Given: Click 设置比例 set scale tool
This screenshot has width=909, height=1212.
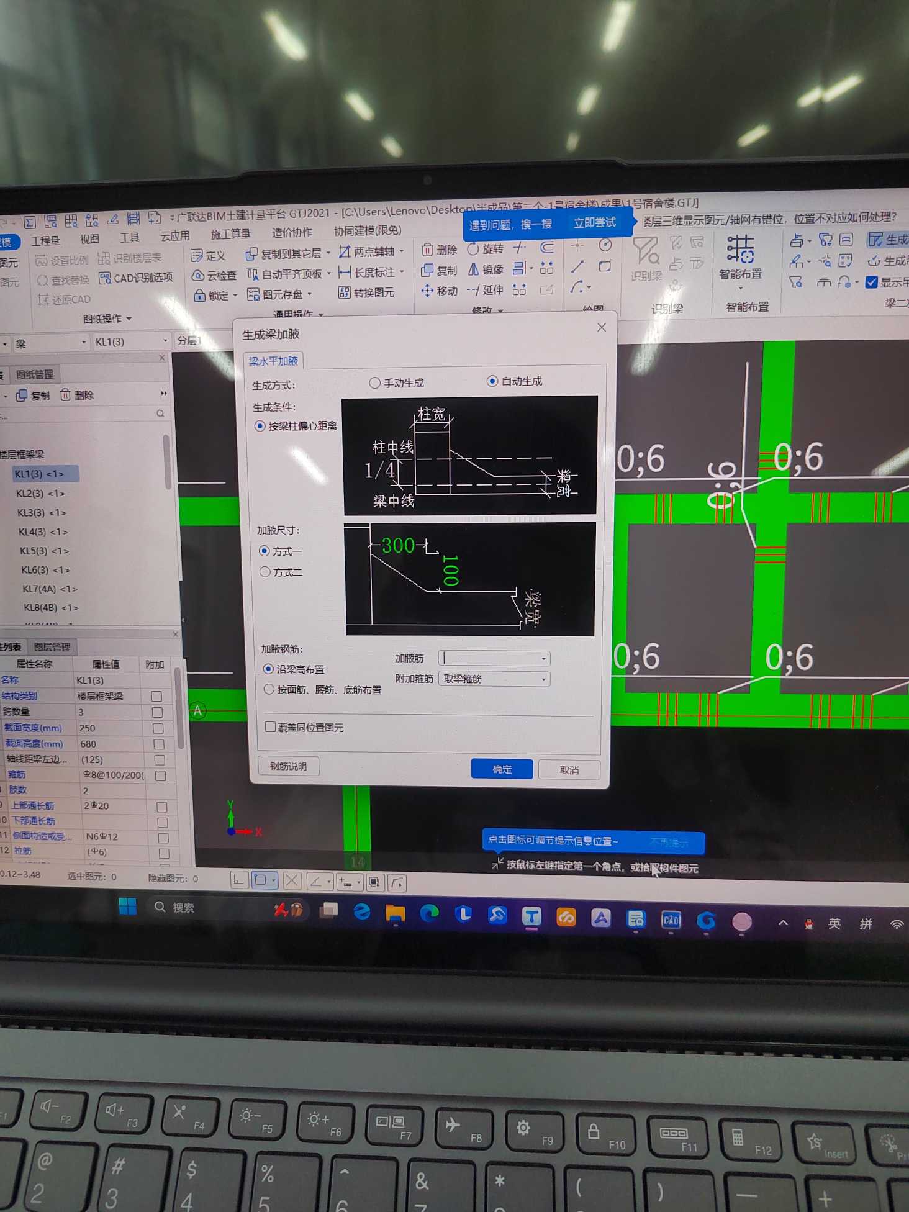Looking at the screenshot, I should (x=61, y=260).
